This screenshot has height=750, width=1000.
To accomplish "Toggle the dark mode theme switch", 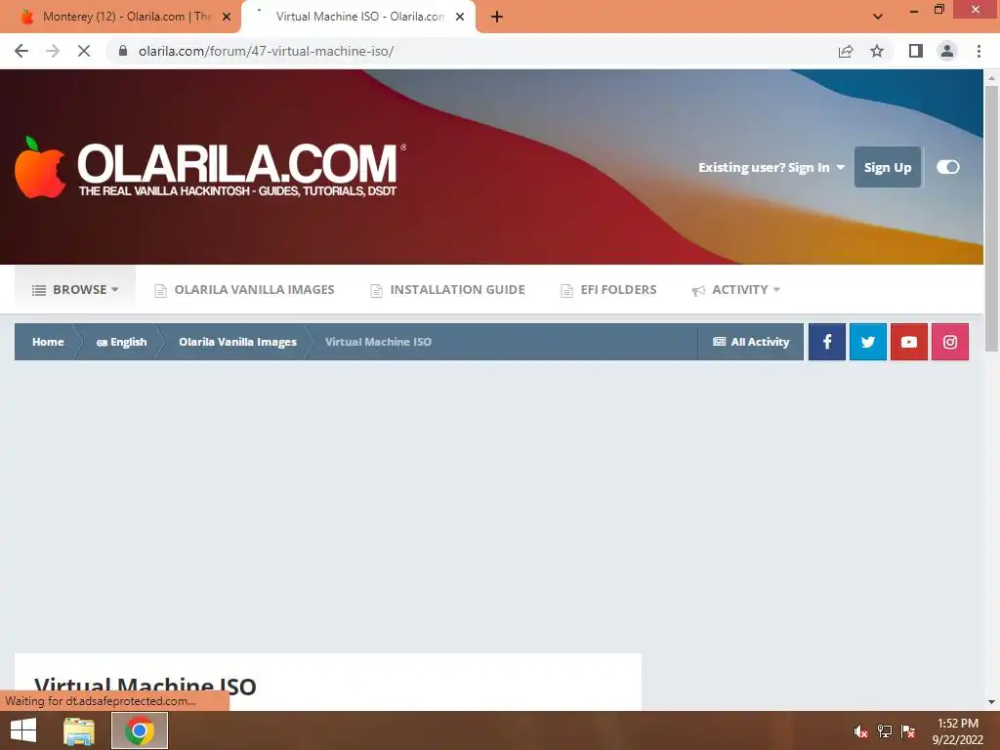I will pyautogui.click(x=947, y=167).
